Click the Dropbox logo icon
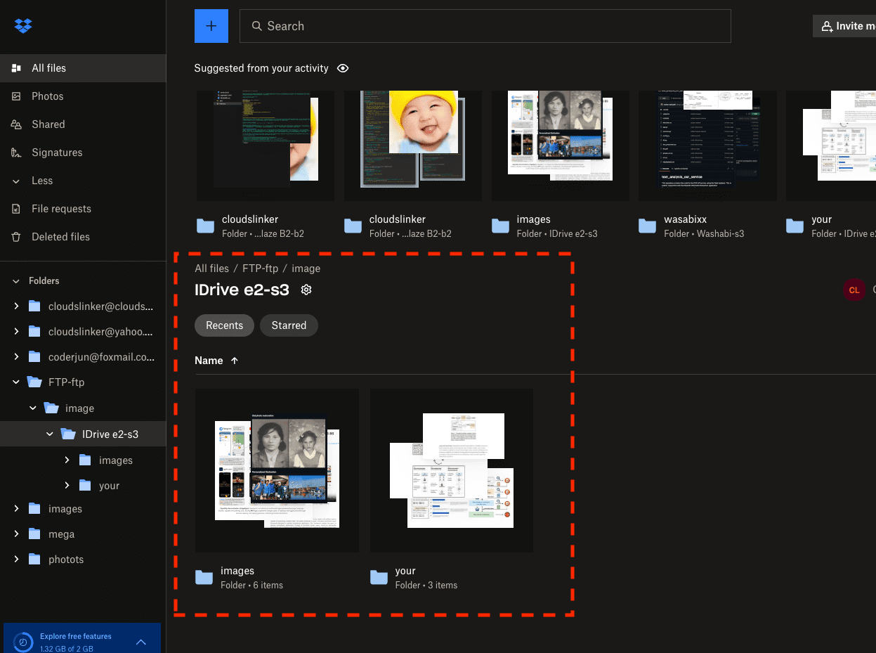This screenshot has width=876, height=653. coord(23,26)
